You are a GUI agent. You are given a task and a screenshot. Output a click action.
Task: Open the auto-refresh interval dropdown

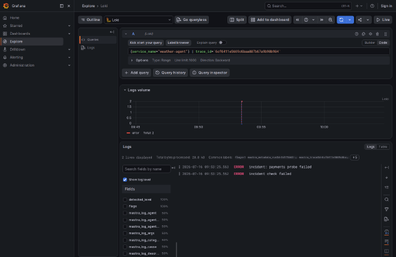350,20
